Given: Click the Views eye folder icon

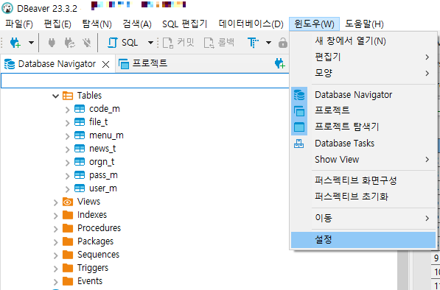Looking at the screenshot, I should (x=68, y=202).
